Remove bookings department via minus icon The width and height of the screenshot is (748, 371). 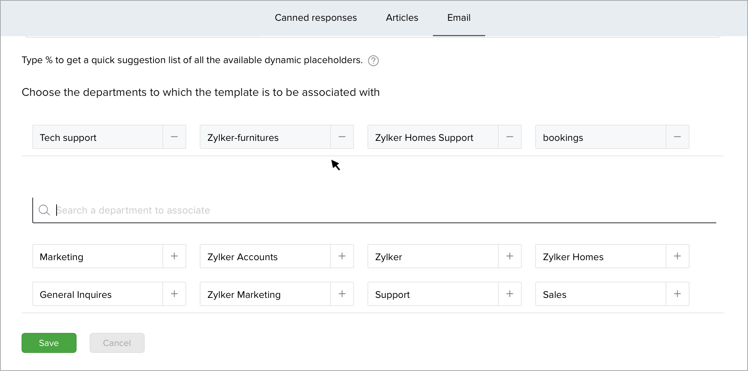click(678, 137)
